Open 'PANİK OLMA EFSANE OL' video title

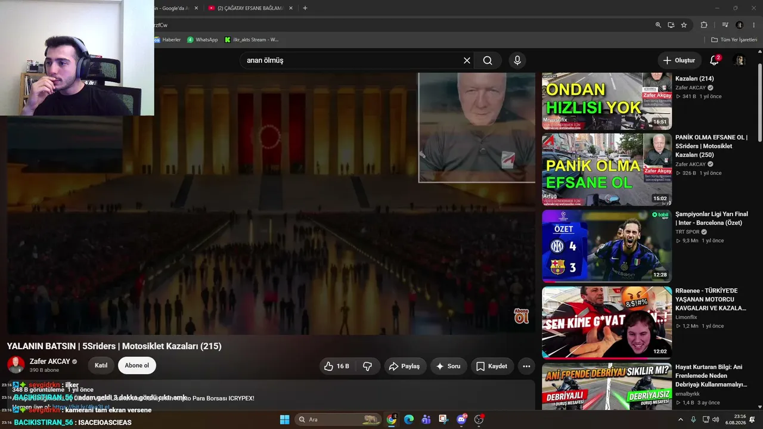[711, 146]
